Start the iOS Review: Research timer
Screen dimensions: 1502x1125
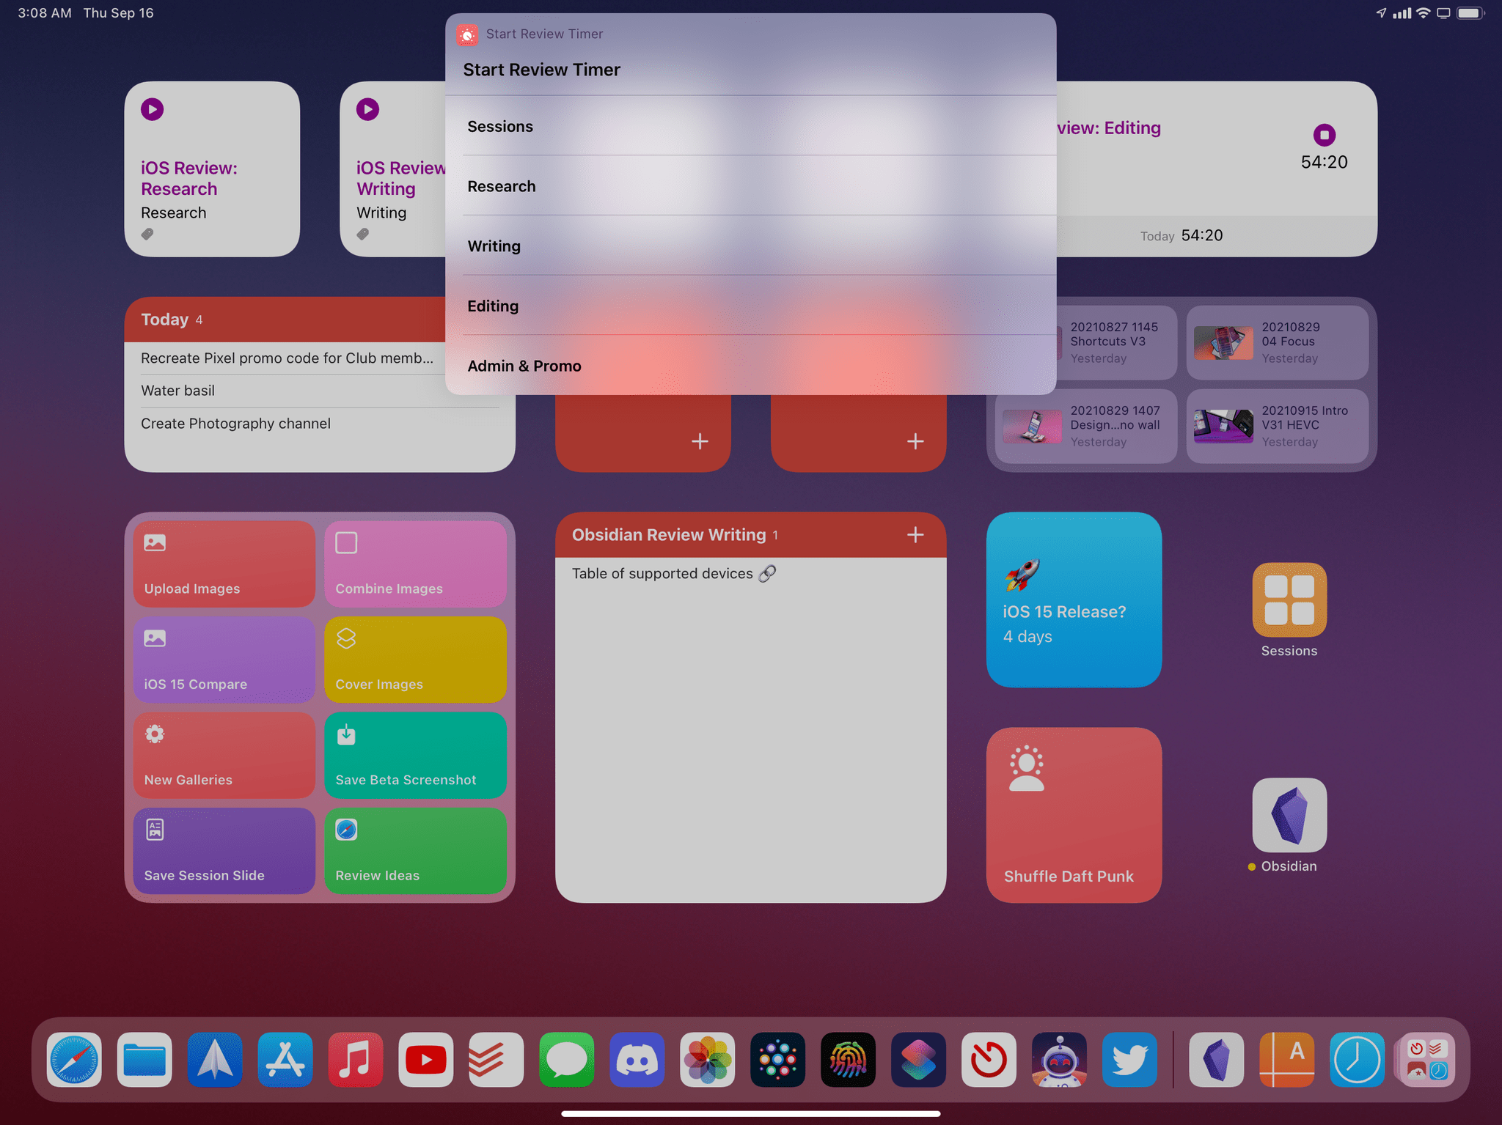point(153,109)
